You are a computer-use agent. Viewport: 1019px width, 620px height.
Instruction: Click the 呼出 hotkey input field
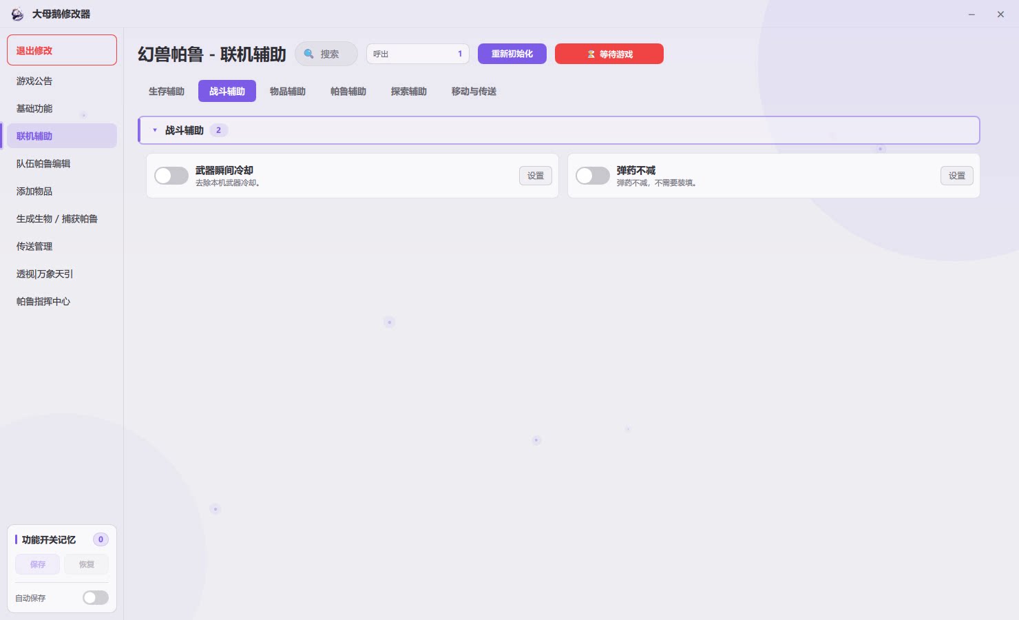click(418, 54)
